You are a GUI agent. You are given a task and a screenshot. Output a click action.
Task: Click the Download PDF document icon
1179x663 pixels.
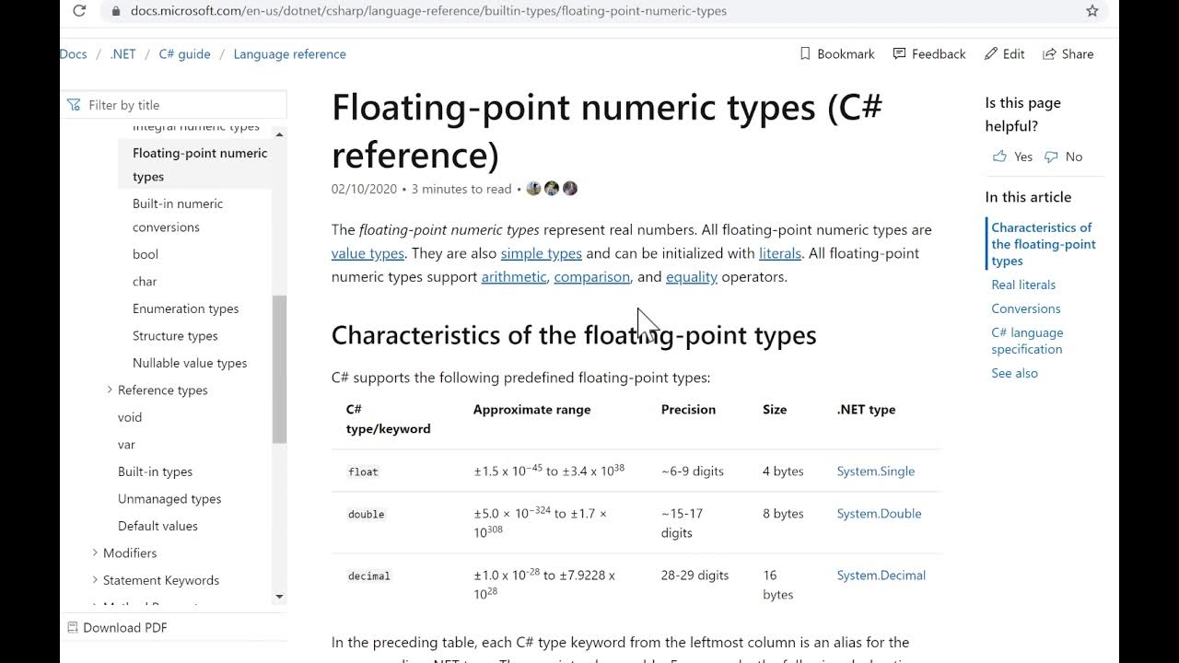73,627
